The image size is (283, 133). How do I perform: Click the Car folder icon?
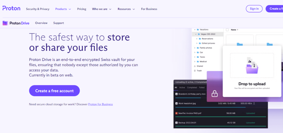[x=198, y=52]
